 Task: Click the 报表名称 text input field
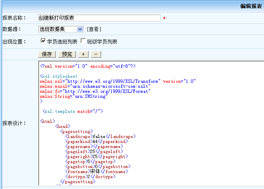99,18
